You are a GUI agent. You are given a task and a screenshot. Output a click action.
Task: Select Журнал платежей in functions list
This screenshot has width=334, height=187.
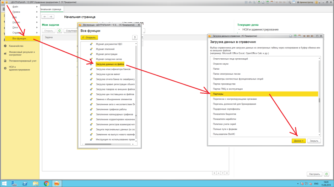[105, 49]
